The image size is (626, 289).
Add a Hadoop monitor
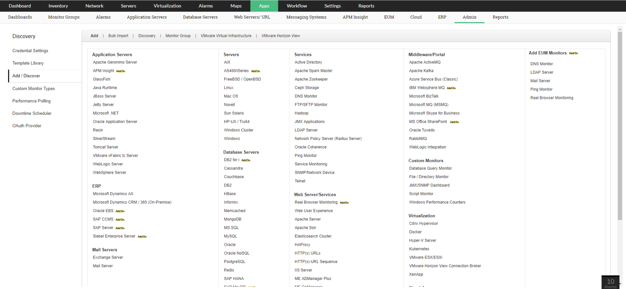tap(301, 113)
